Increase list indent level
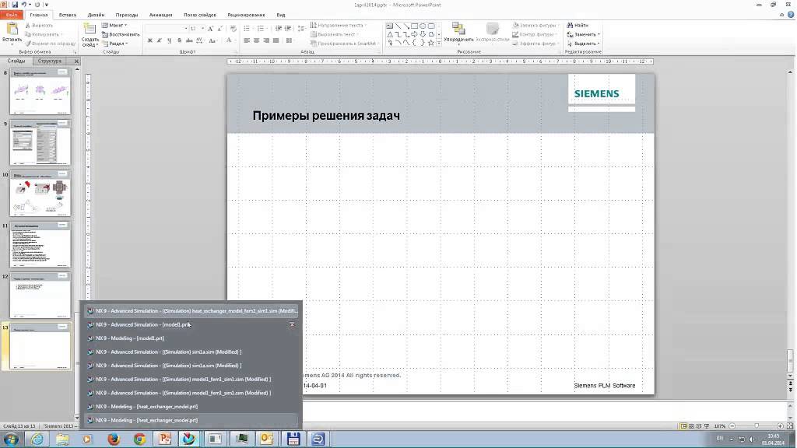797x448 pixels. pos(288,29)
